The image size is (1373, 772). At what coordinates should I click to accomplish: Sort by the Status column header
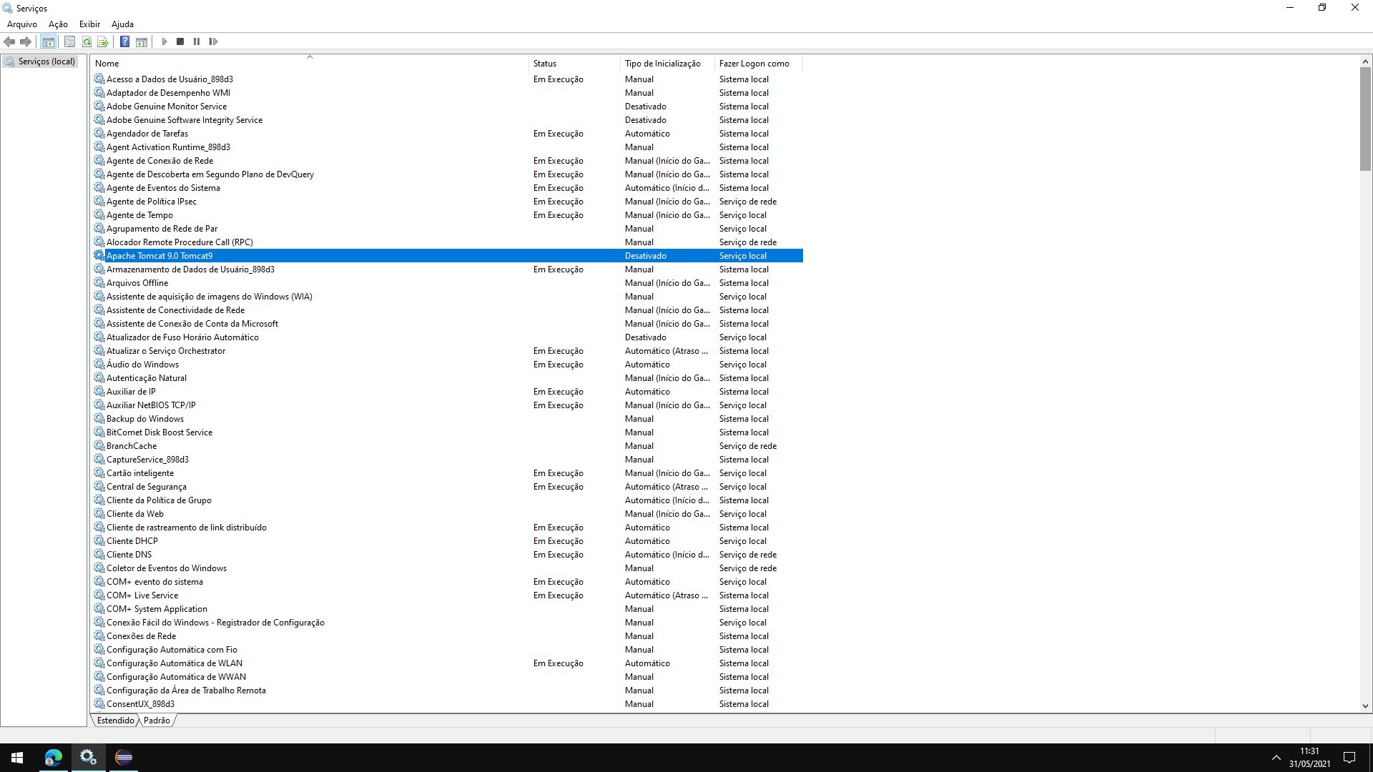pyautogui.click(x=575, y=64)
